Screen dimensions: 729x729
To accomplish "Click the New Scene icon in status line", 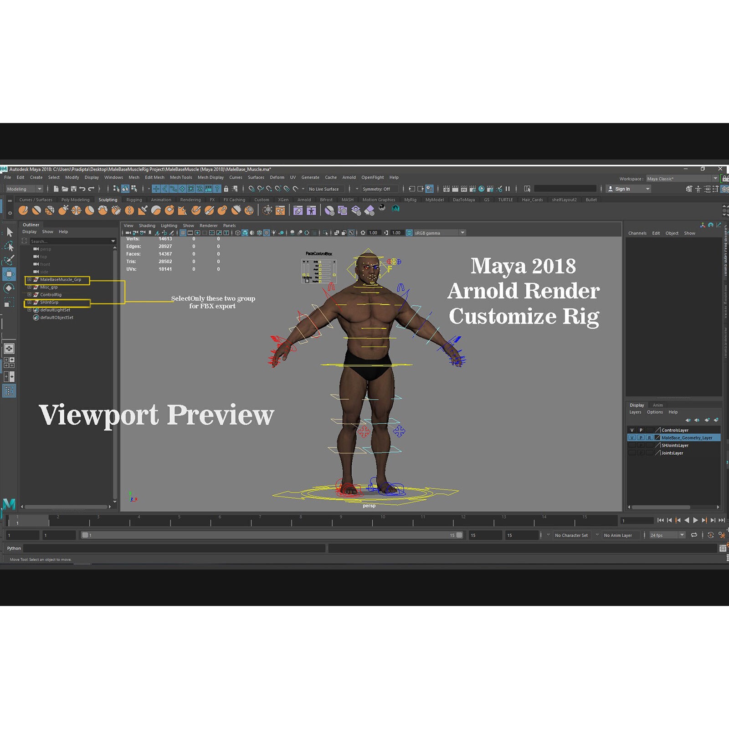I will click(x=56, y=189).
